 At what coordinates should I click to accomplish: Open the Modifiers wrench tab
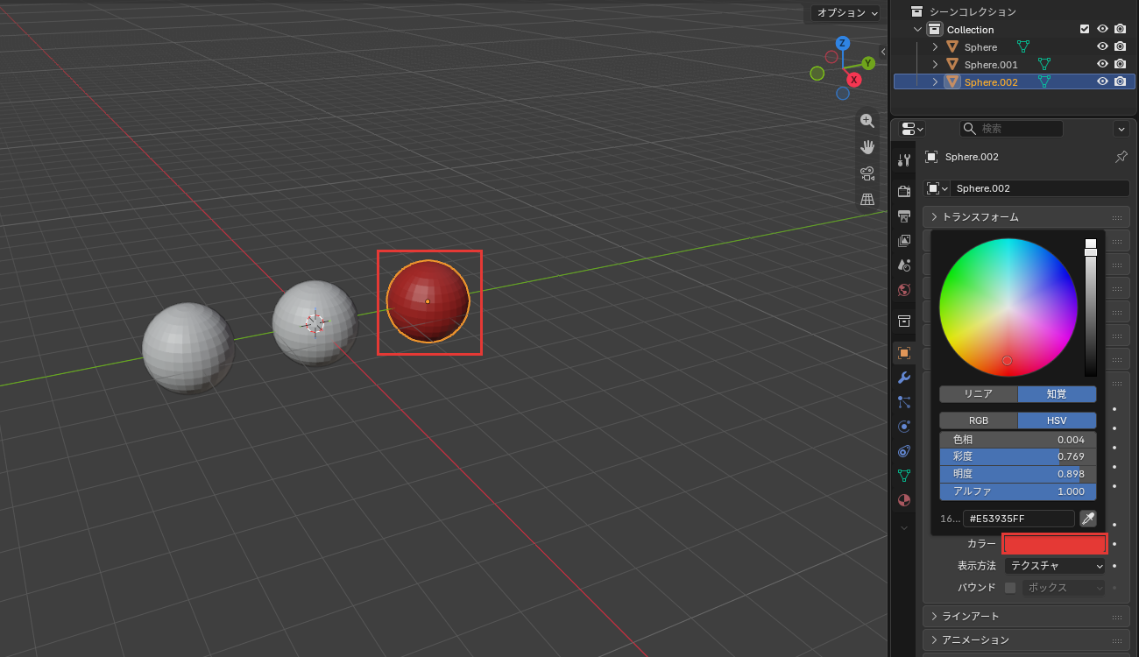[904, 378]
